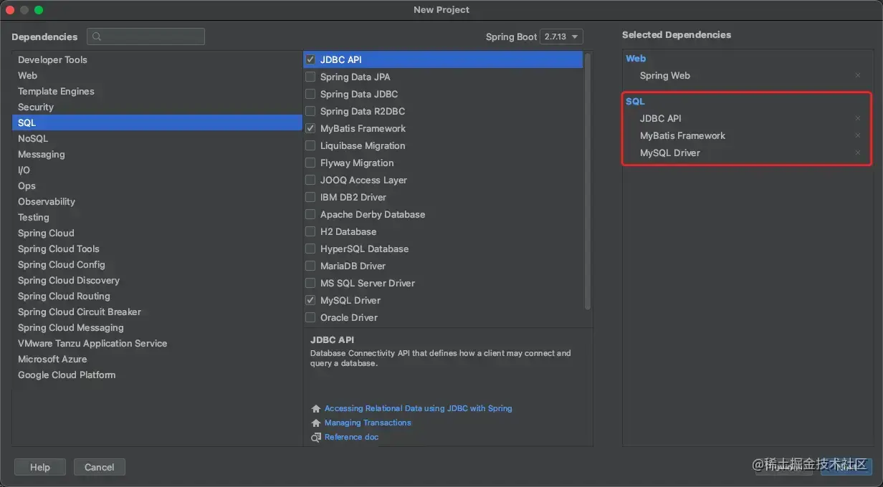
Task: Click the Web group header in Selected Dependencies
Action: [636, 58]
